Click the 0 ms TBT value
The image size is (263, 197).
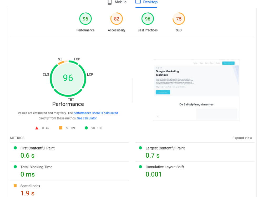pos(28,174)
